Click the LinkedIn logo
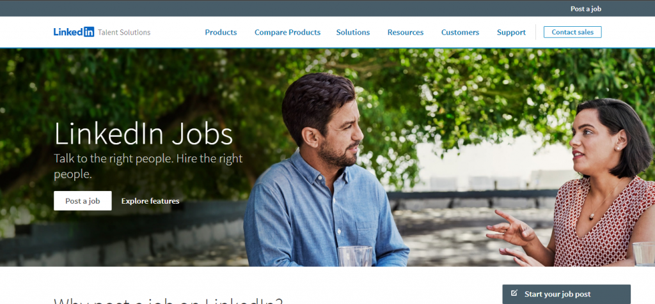 click(x=74, y=32)
